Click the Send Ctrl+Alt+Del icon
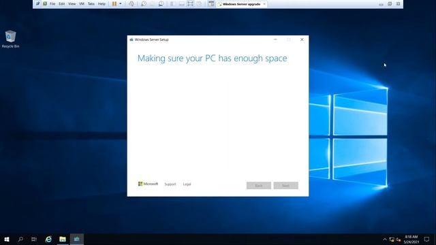 click(131, 4)
